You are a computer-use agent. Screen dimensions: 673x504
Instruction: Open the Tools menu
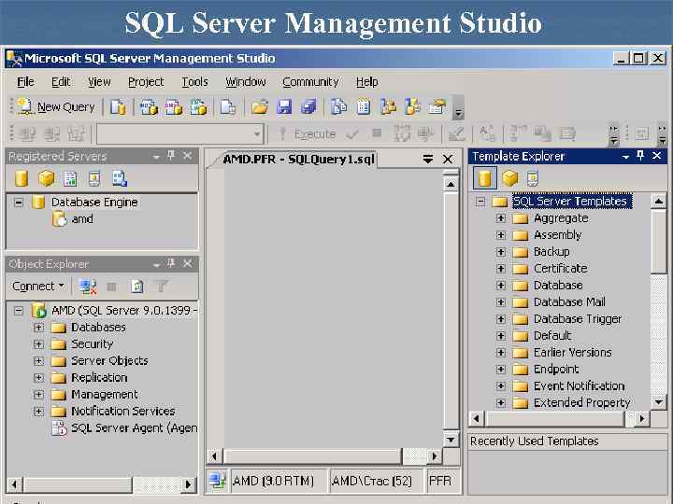tap(194, 82)
